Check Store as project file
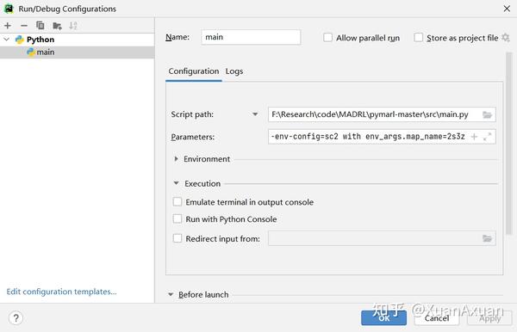This screenshot has height=332, width=517. click(x=418, y=38)
